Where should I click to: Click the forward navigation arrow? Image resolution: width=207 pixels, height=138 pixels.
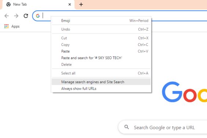point(16,16)
